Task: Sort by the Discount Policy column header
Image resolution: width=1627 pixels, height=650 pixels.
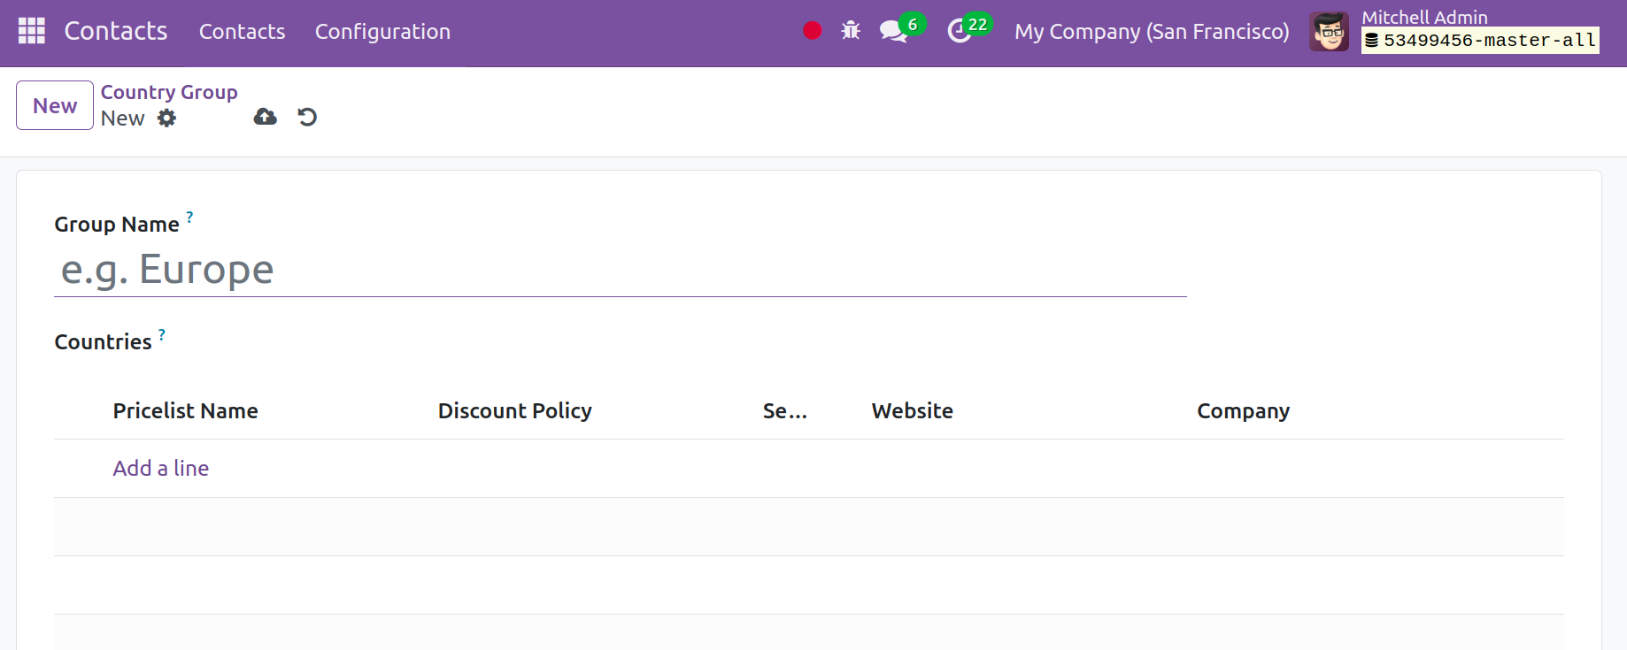Action: click(x=514, y=411)
